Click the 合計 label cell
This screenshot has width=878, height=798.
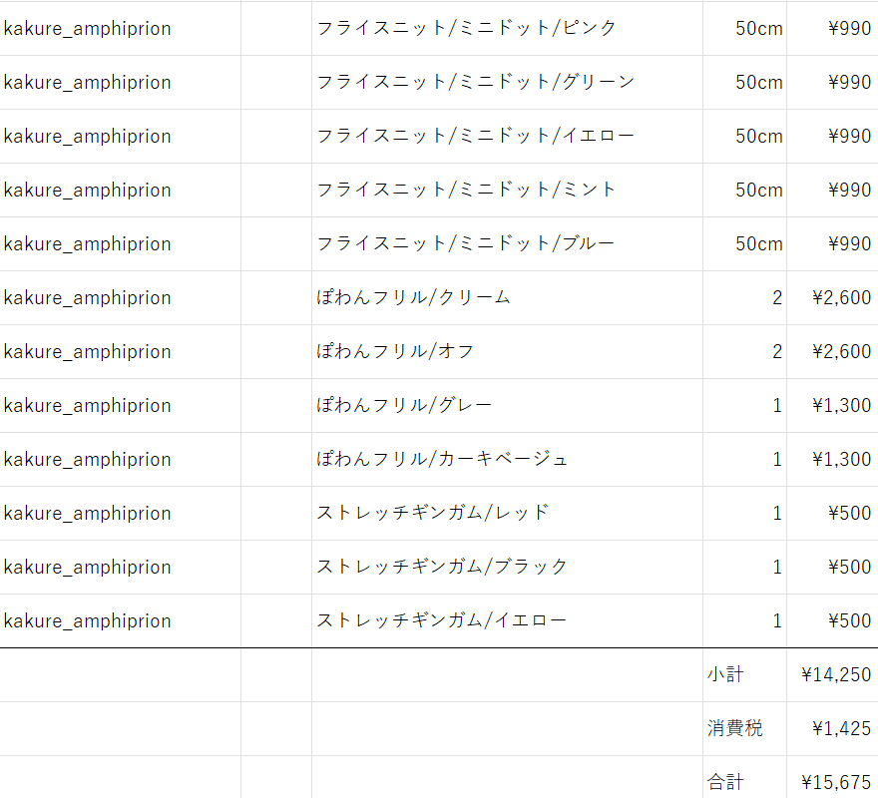coord(744,778)
